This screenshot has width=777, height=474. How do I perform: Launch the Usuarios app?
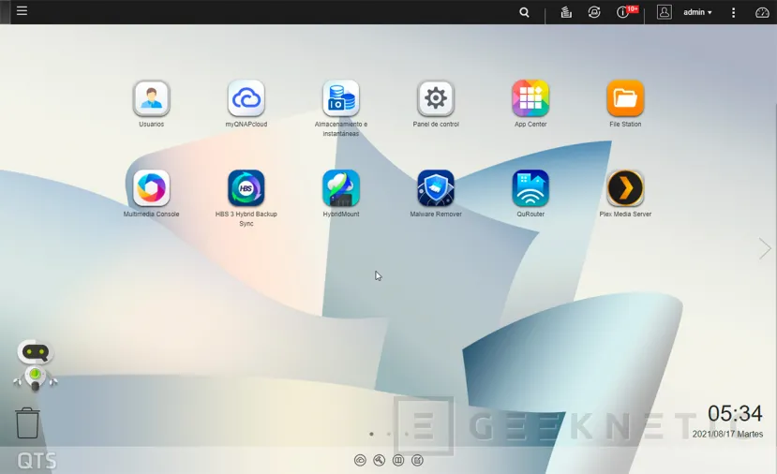(151, 98)
